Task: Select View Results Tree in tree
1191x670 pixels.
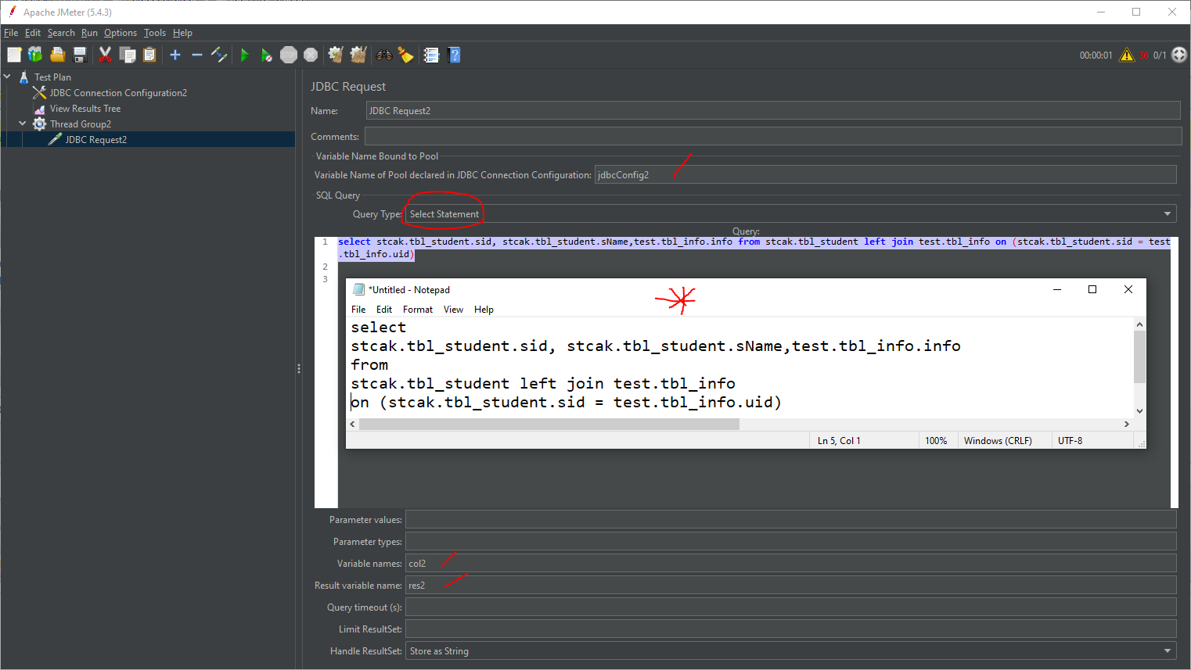Action: coord(85,109)
